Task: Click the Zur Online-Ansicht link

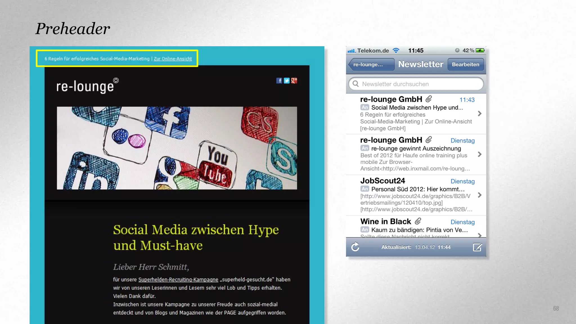Action: click(173, 59)
